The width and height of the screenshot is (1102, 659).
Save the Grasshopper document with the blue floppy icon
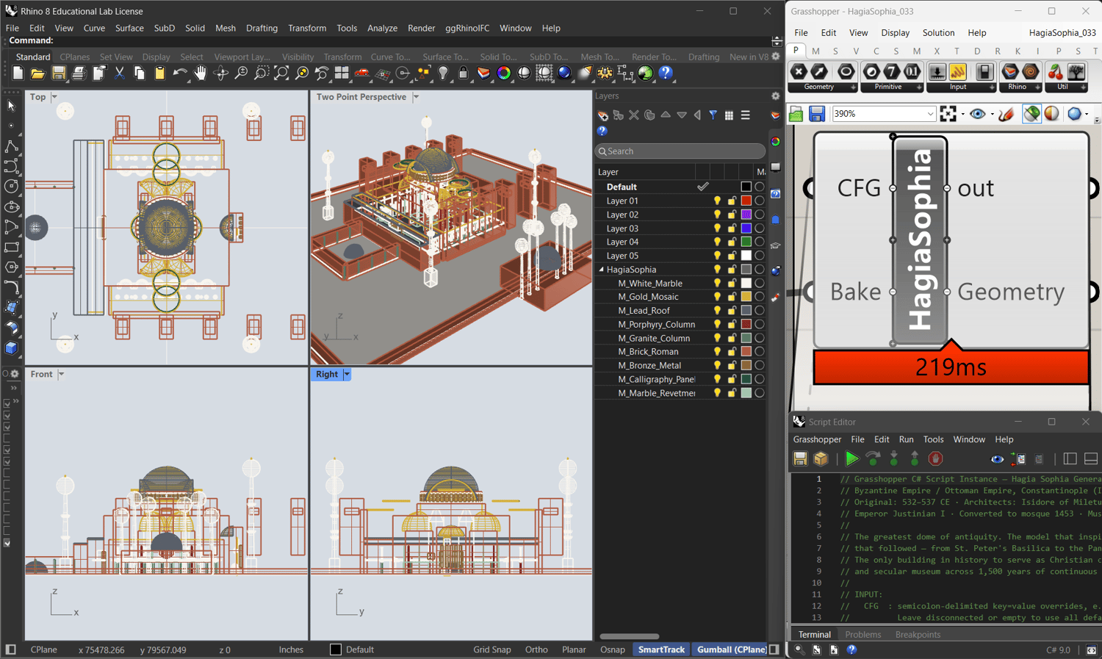816,114
